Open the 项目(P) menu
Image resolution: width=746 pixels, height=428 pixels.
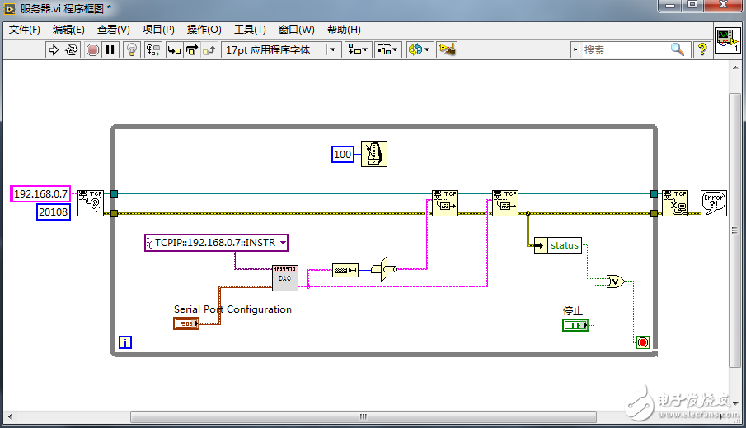[x=158, y=30]
